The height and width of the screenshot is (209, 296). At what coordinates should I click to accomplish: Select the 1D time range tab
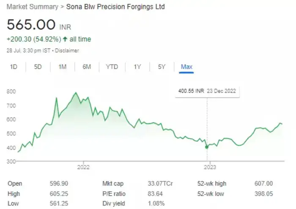[14, 67]
